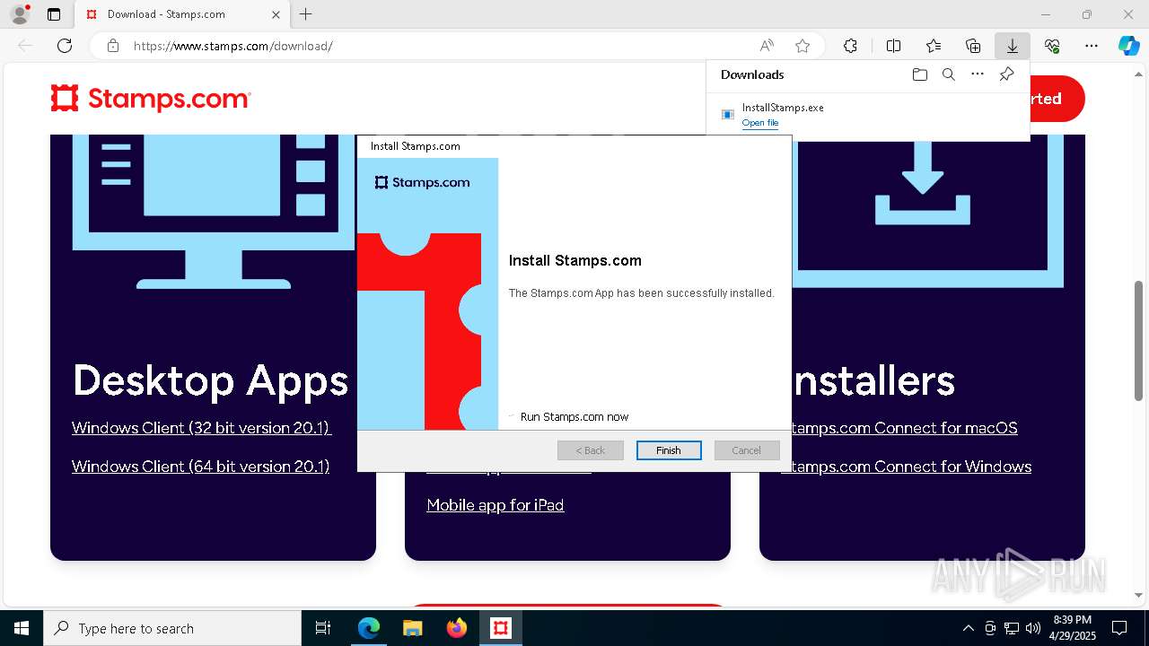Click Finish in the installer dialog
The height and width of the screenshot is (646, 1149).
click(x=669, y=450)
